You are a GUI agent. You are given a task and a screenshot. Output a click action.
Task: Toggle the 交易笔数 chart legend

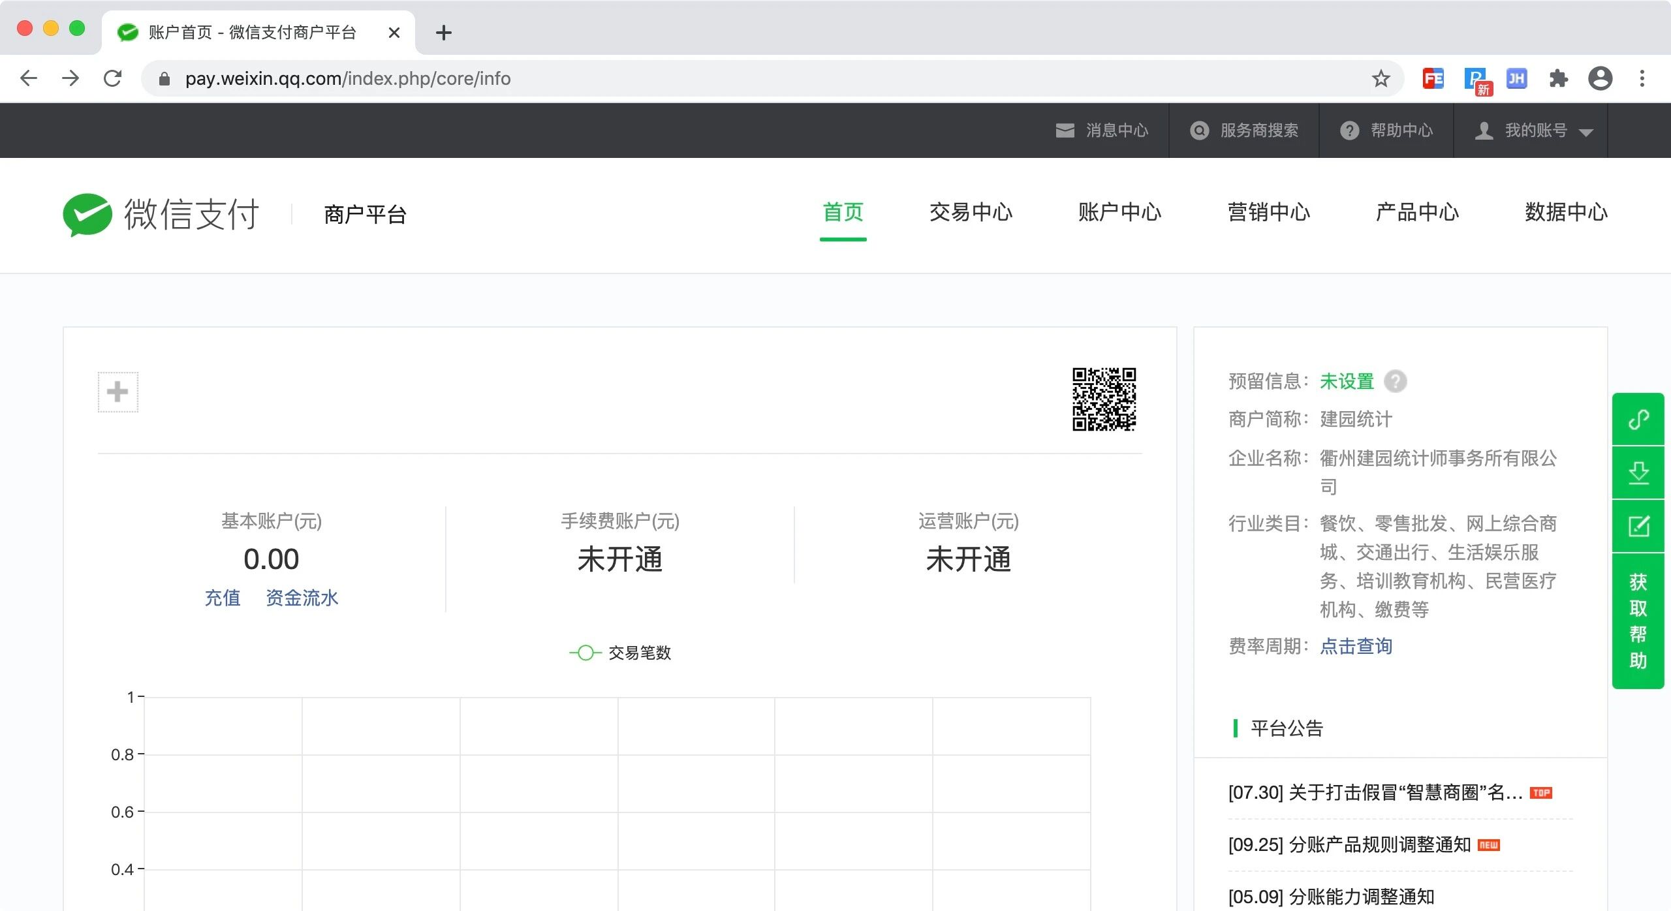click(x=620, y=653)
